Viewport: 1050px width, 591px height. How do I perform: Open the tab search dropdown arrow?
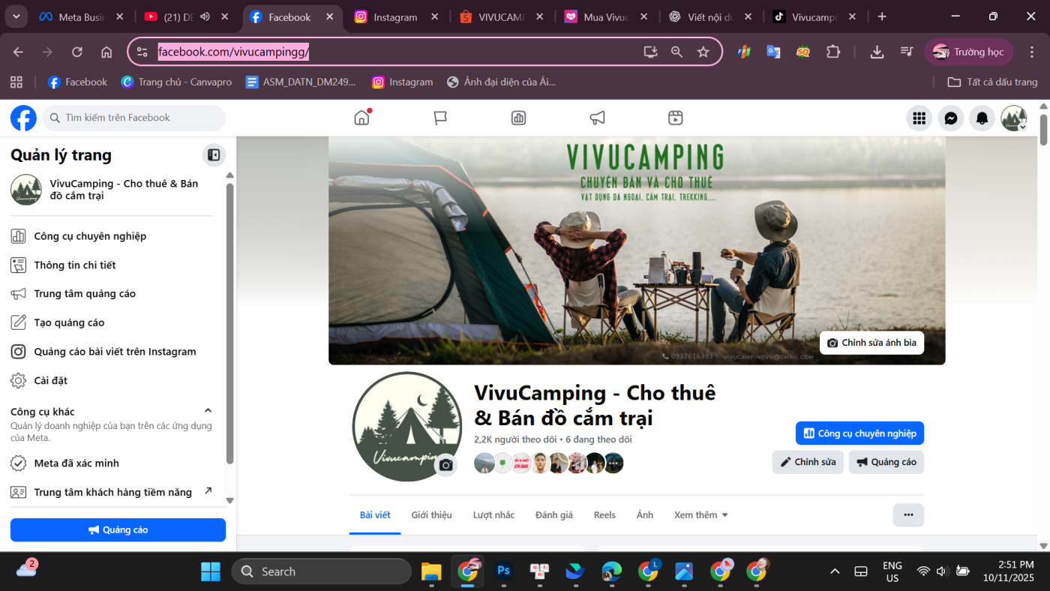[16, 16]
